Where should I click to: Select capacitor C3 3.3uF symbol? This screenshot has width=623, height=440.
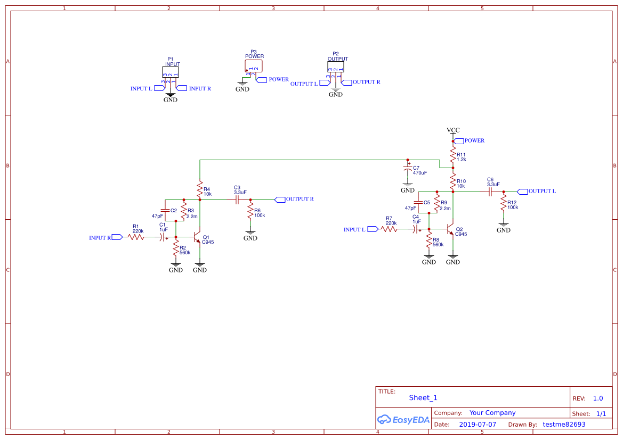[237, 200]
